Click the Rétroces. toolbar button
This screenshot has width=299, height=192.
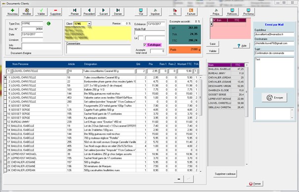point(232,12)
